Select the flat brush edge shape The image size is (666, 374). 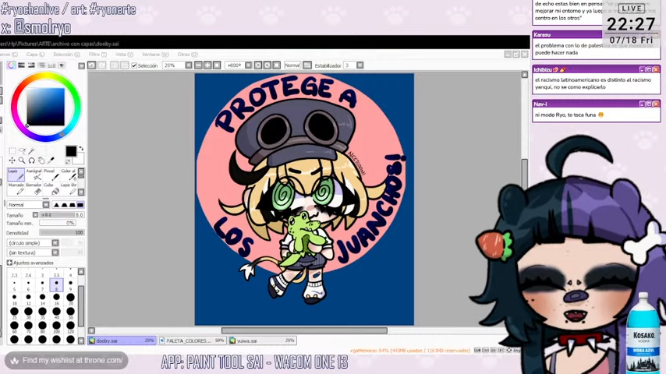click(x=80, y=205)
